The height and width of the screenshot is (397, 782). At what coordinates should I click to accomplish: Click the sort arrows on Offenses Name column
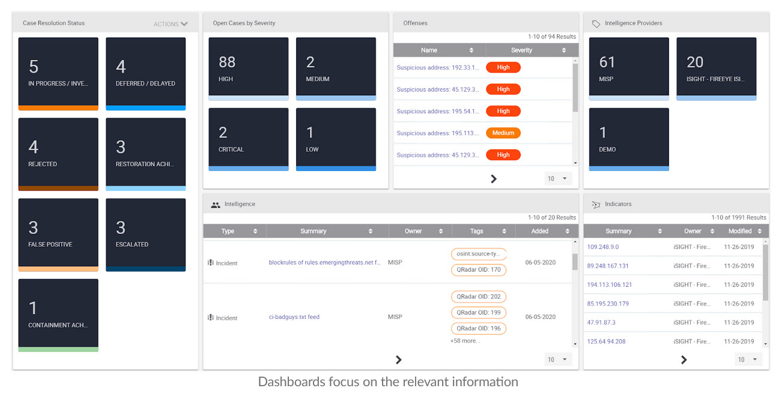pos(471,50)
